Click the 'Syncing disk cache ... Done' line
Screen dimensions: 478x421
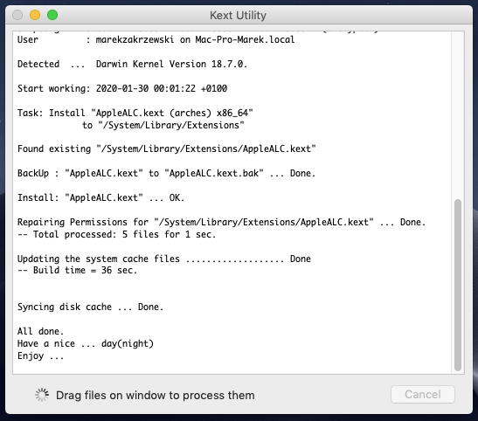(x=90, y=307)
